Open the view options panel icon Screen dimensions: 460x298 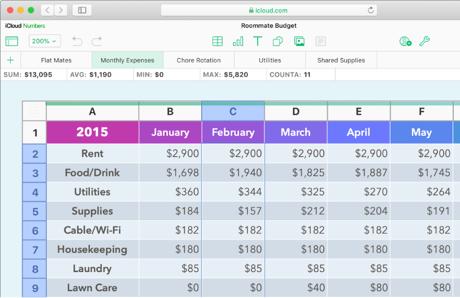pyautogui.click(x=12, y=41)
